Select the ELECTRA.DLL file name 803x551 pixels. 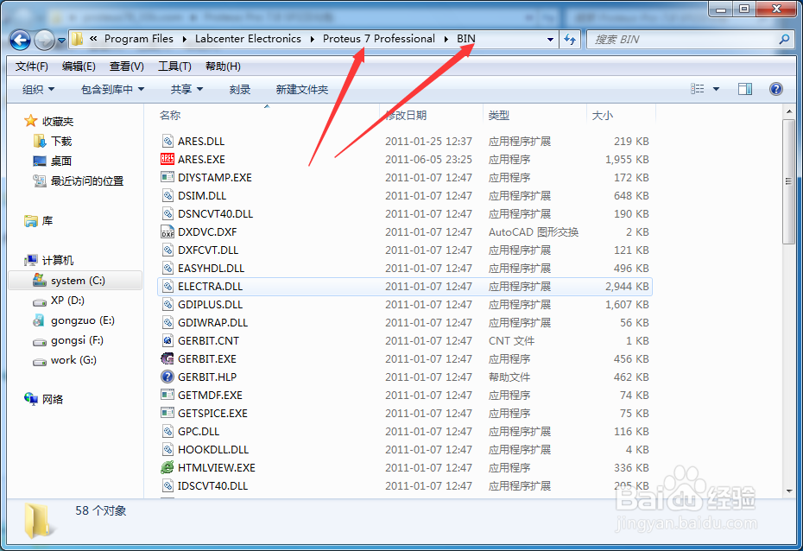click(x=210, y=287)
